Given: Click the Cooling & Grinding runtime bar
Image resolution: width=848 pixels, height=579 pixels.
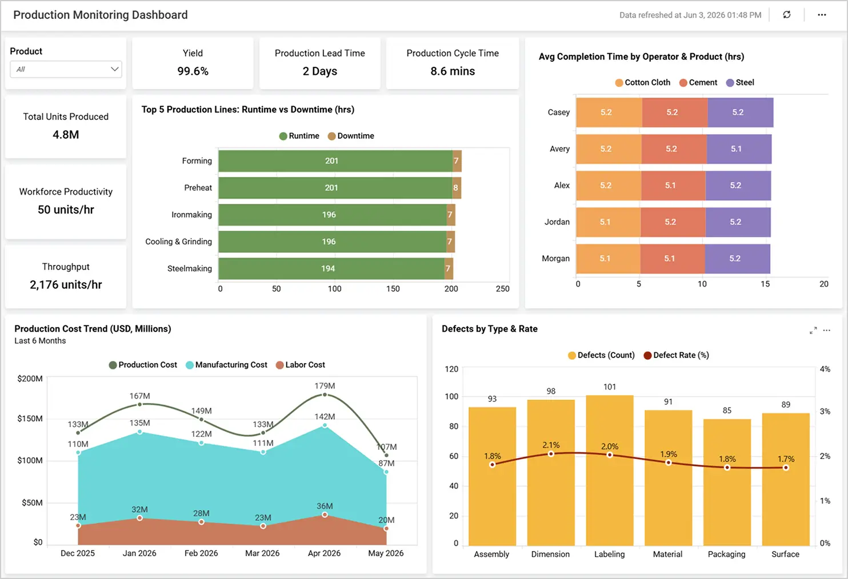Looking at the screenshot, I should point(333,242).
